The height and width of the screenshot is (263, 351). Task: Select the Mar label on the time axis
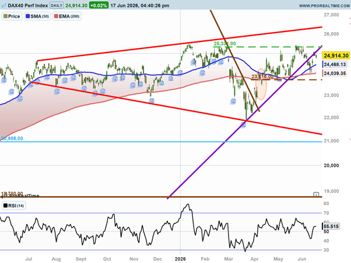point(229,259)
